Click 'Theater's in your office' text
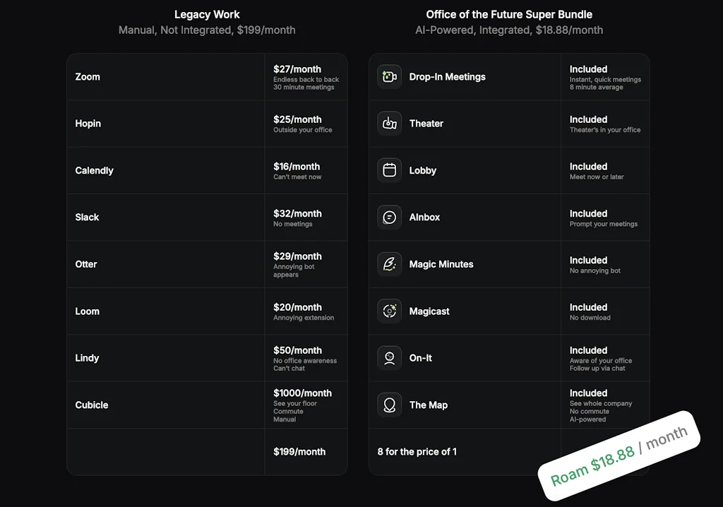Viewport: 723px width, 507px height. [605, 130]
